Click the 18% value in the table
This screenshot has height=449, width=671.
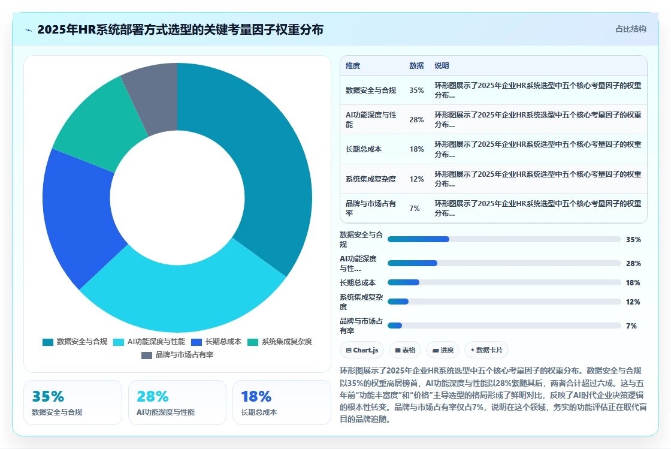(416, 149)
